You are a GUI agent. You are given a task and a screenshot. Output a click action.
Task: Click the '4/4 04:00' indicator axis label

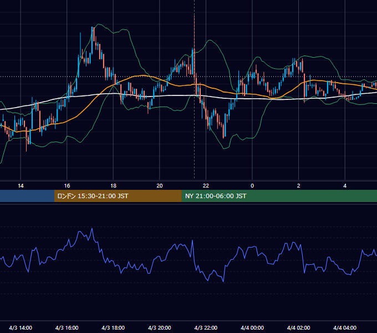coord(345,327)
